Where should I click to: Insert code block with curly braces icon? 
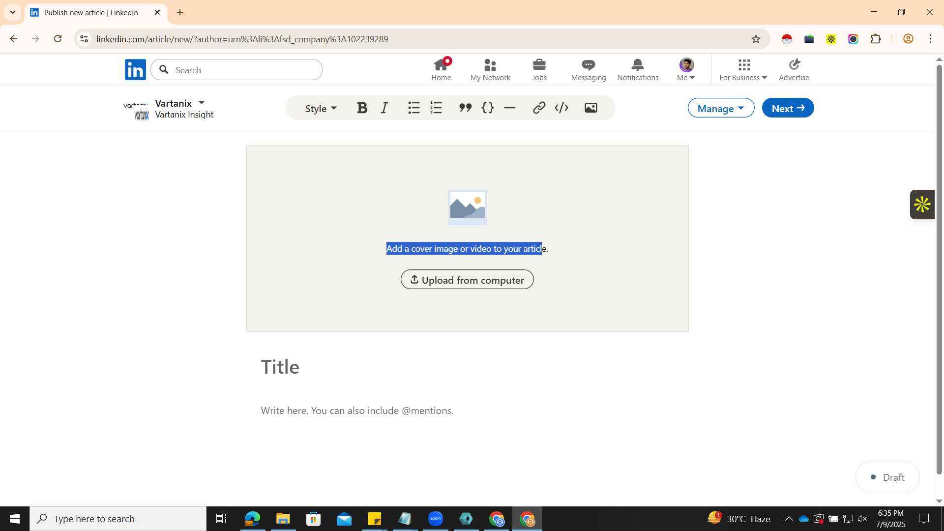[488, 108]
